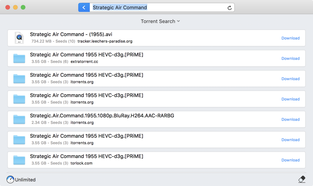The width and height of the screenshot is (313, 186).
Task: Click the speedometer Unlimited speed icon
Action: (x=10, y=179)
